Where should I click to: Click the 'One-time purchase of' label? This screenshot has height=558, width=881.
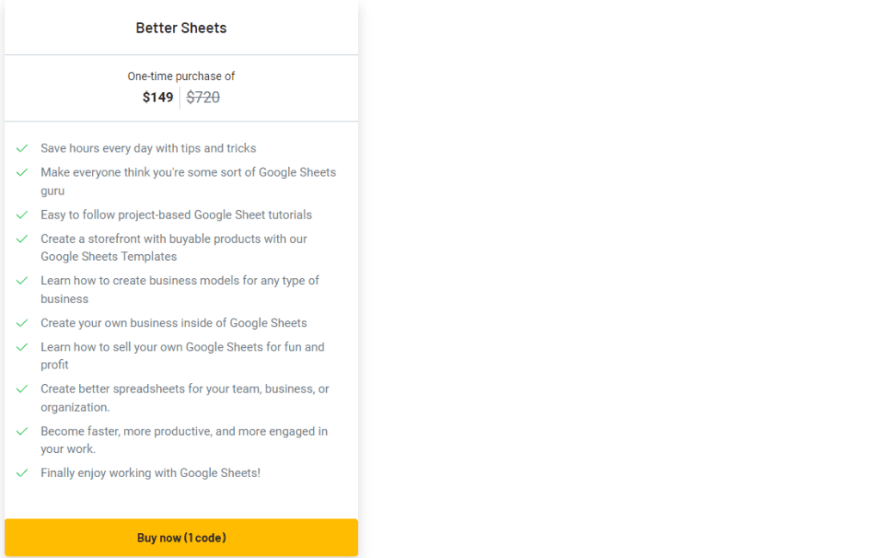[181, 76]
